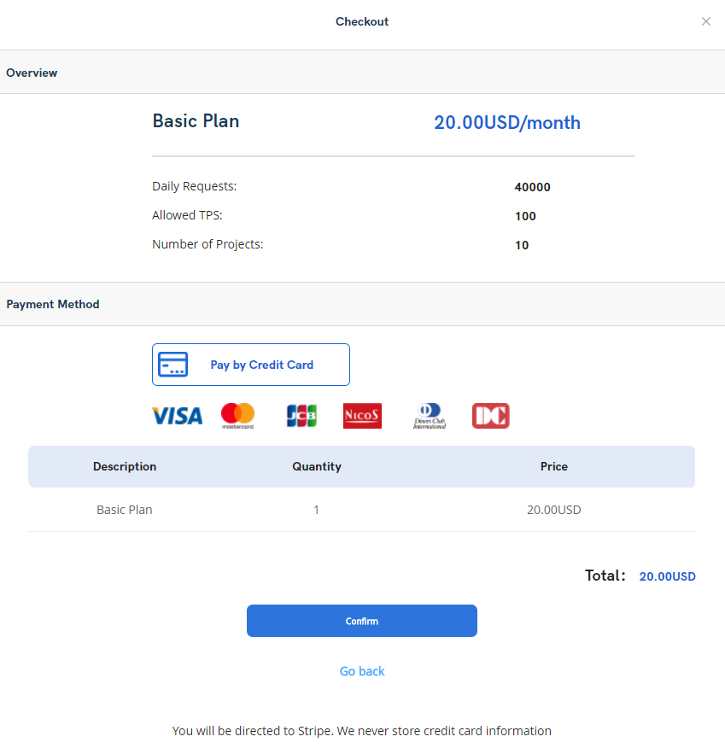
Task: Click the Payment Method section header
Action: [x=53, y=304]
